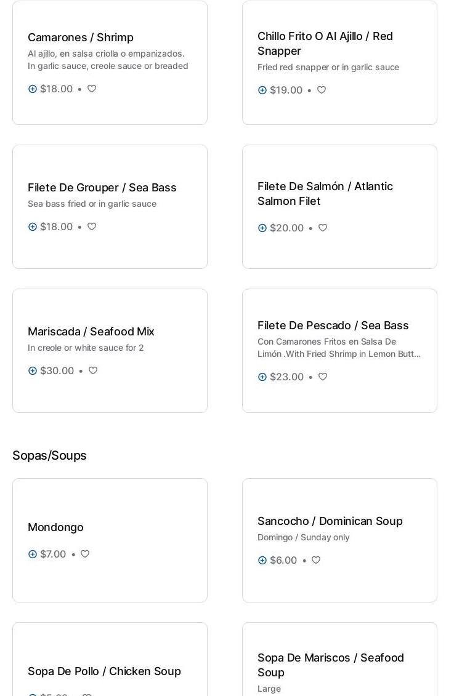Open Sopa De Mariscos / Seafood Soup

point(331,665)
